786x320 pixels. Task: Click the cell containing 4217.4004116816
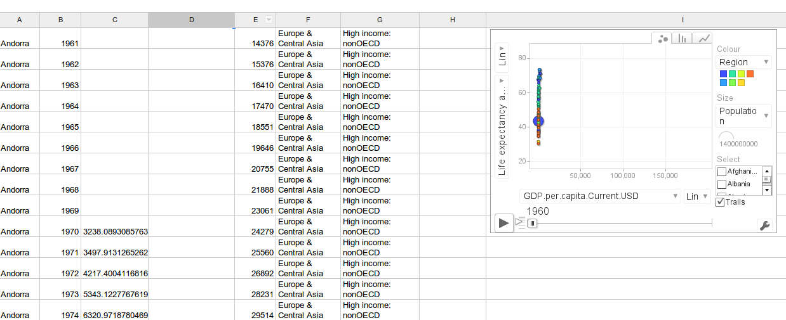click(x=115, y=269)
